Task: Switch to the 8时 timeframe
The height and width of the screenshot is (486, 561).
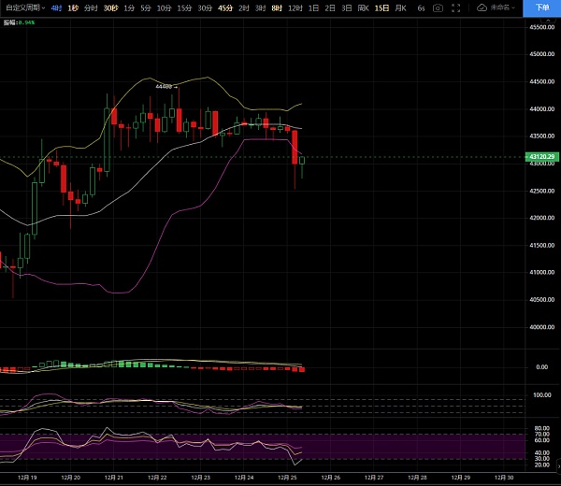Action: (277, 7)
